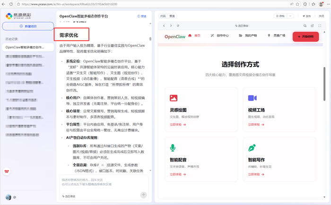Switch to the 预览 tab in preview pane
The height and width of the screenshot is (205, 331).
(x=172, y=16)
